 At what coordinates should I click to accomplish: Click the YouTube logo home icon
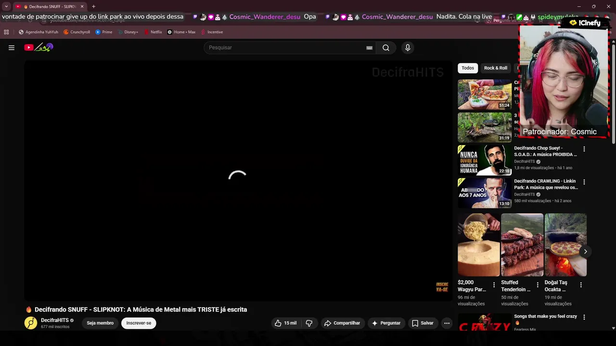(38, 48)
